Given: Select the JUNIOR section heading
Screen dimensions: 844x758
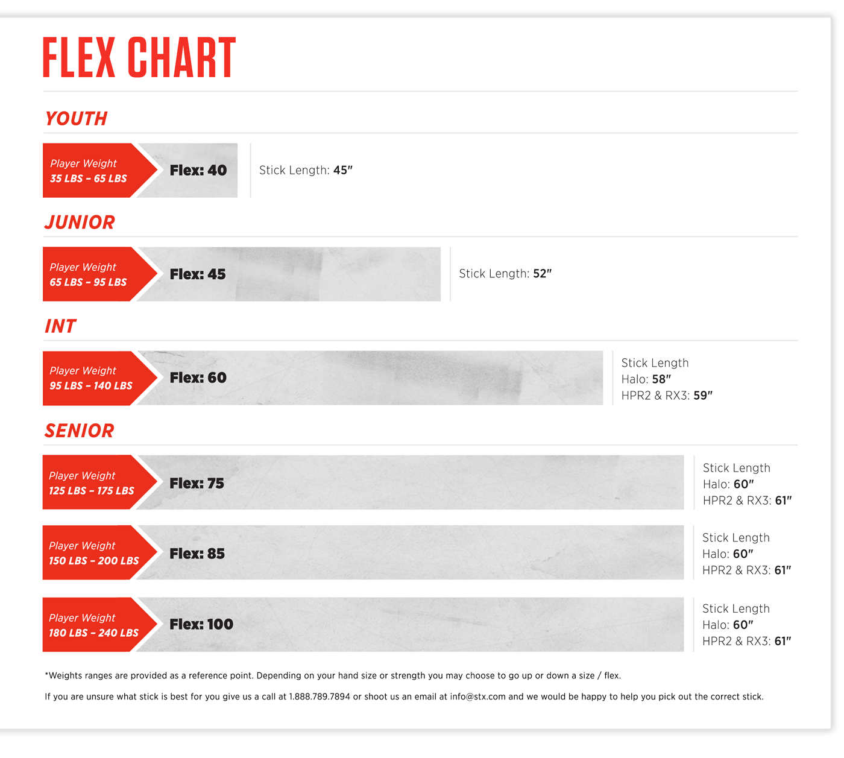Looking at the screenshot, I should click(x=80, y=223).
